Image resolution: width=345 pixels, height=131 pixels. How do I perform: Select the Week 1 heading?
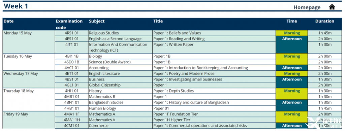coord(16,6)
